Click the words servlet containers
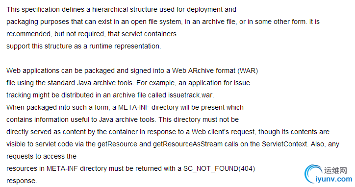This screenshot has height=187, width=355. (149, 34)
